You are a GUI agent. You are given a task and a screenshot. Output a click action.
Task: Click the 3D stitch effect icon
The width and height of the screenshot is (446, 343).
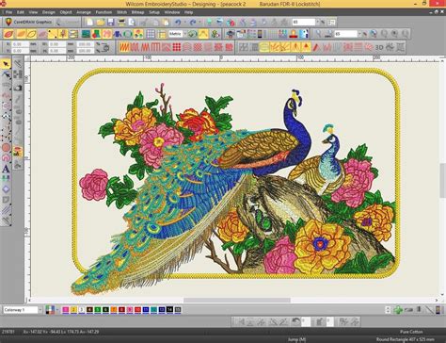click(x=379, y=47)
